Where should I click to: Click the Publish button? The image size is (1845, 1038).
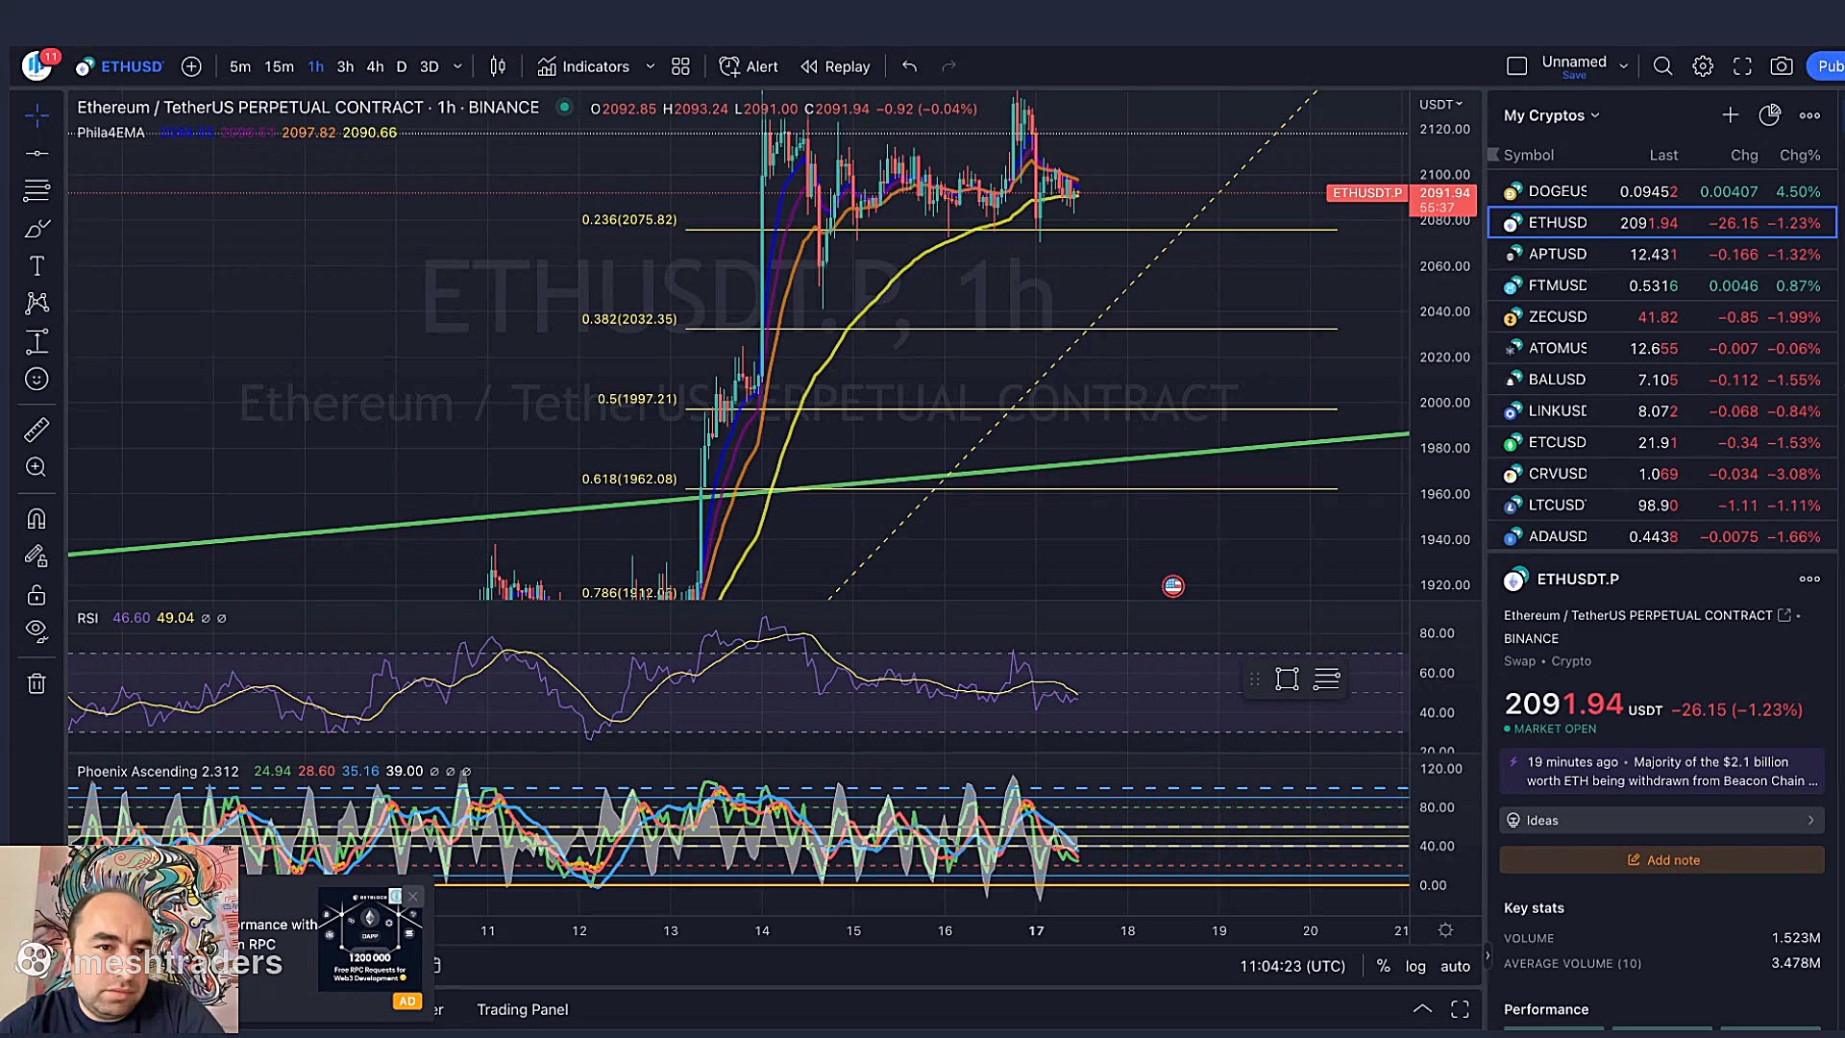coord(1826,66)
